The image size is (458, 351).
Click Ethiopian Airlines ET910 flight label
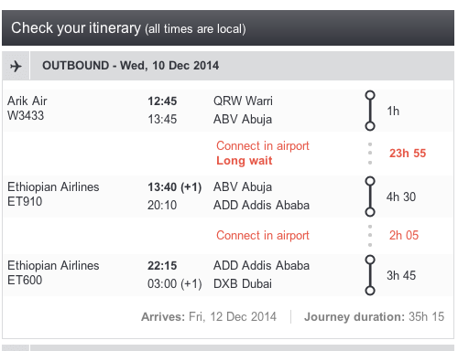click(53, 194)
